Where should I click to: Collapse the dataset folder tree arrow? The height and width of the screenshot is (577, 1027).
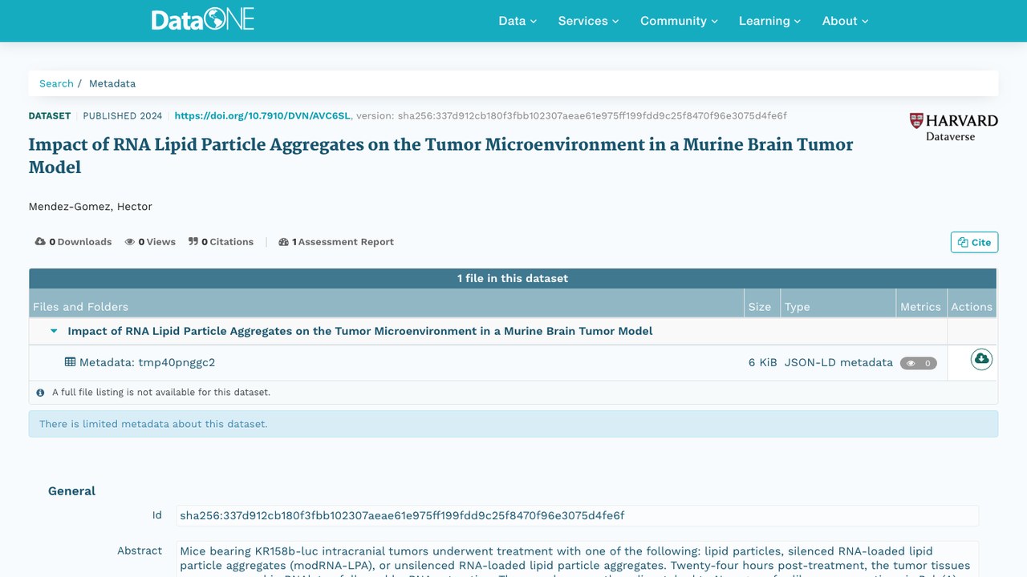pyautogui.click(x=54, y=331)
